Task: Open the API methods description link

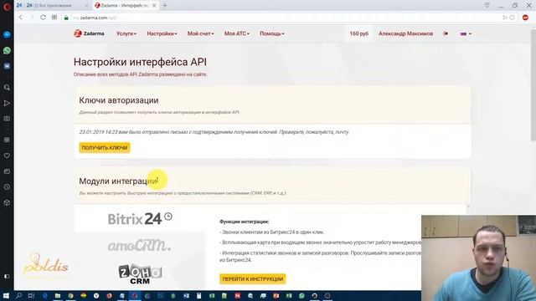Action: [x=141, y=74]
